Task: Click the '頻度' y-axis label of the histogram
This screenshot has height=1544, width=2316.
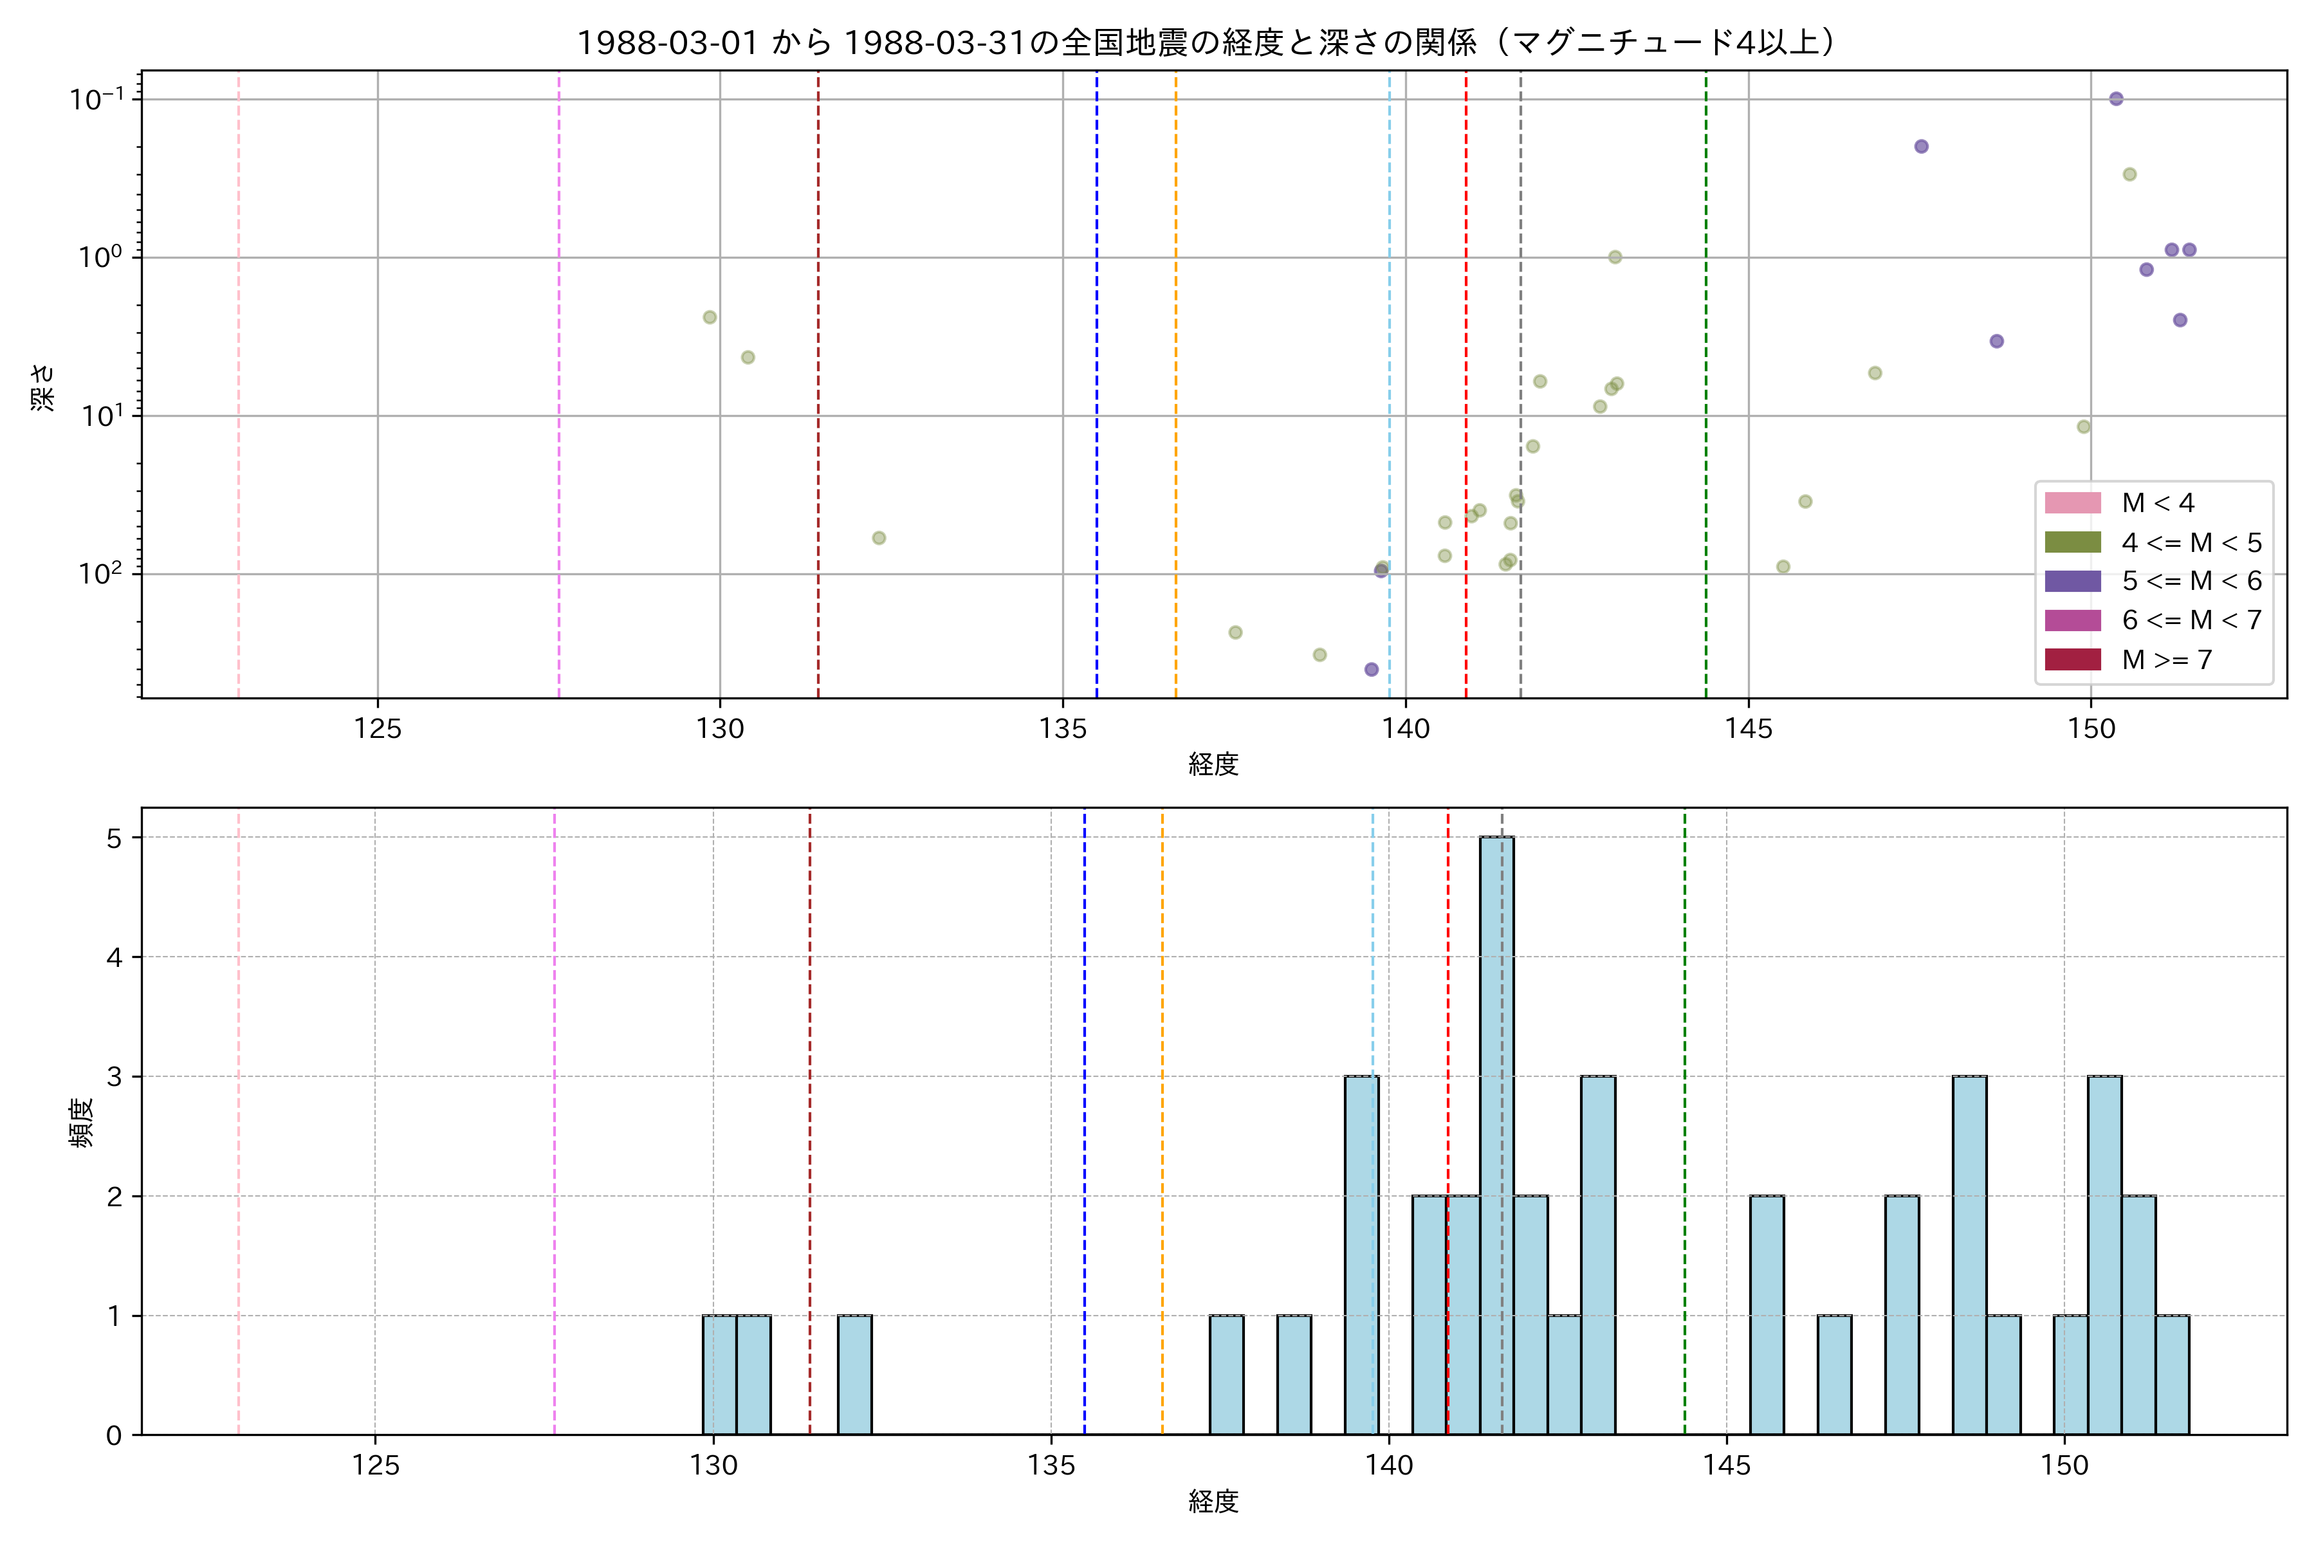Action: (x=81, y=1123)
